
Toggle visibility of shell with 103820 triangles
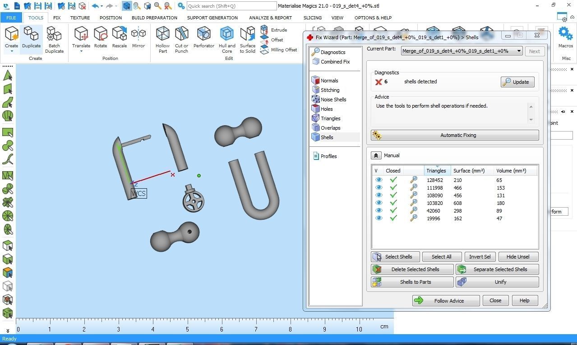point(379,203)
